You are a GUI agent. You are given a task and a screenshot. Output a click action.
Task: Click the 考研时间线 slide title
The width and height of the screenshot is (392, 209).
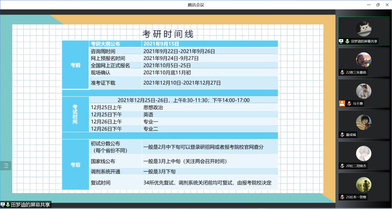tap(168, 34)
